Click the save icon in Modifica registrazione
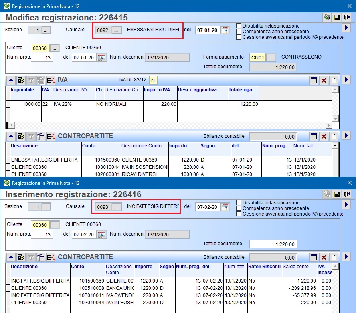Screen dimensions: 356x313 pyautogui.click(x=337, y=17)
